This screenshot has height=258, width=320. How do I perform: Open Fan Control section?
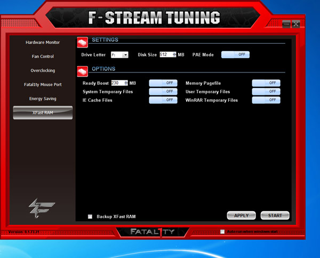click(x=43, y=57)
